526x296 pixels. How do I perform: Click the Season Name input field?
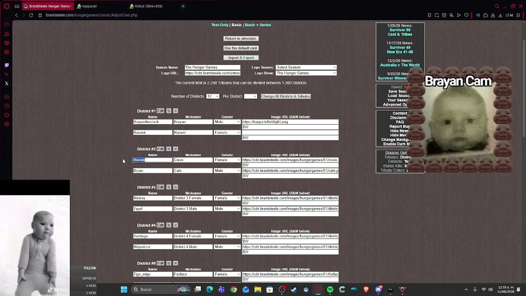pos(212,67)
